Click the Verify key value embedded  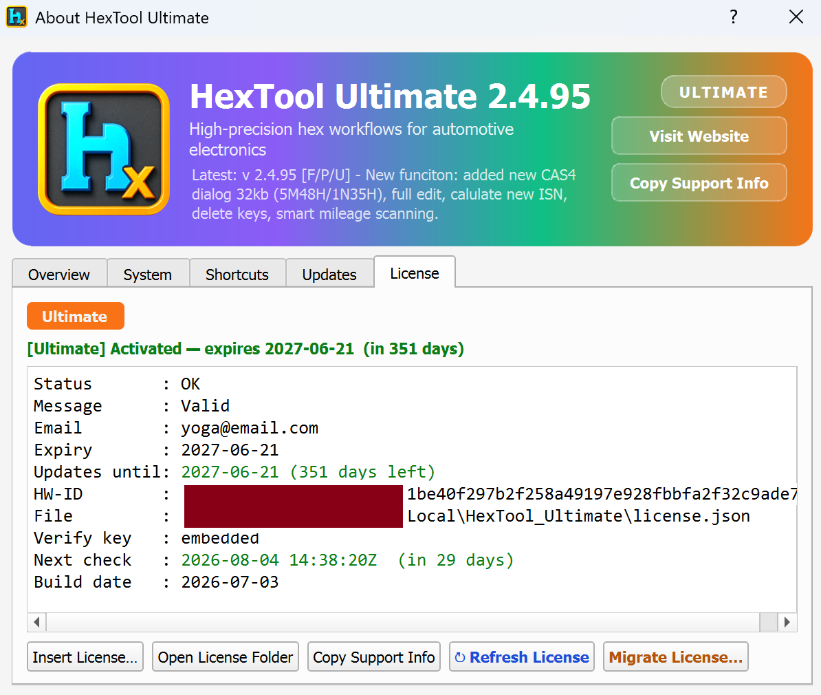tap(220, 537)
